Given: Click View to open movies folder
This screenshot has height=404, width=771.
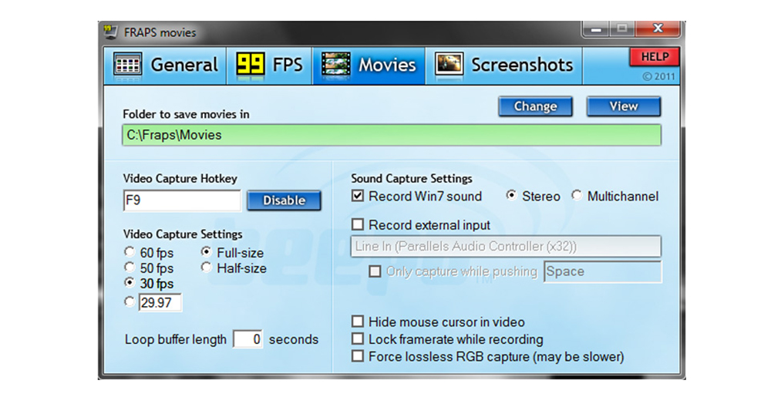Looking at the screenshot, I should (624, 106).
